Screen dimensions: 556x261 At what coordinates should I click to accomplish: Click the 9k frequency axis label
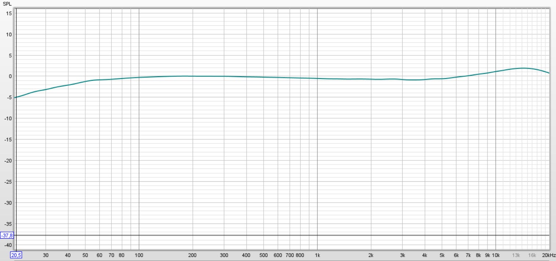[x=488, y=255]
